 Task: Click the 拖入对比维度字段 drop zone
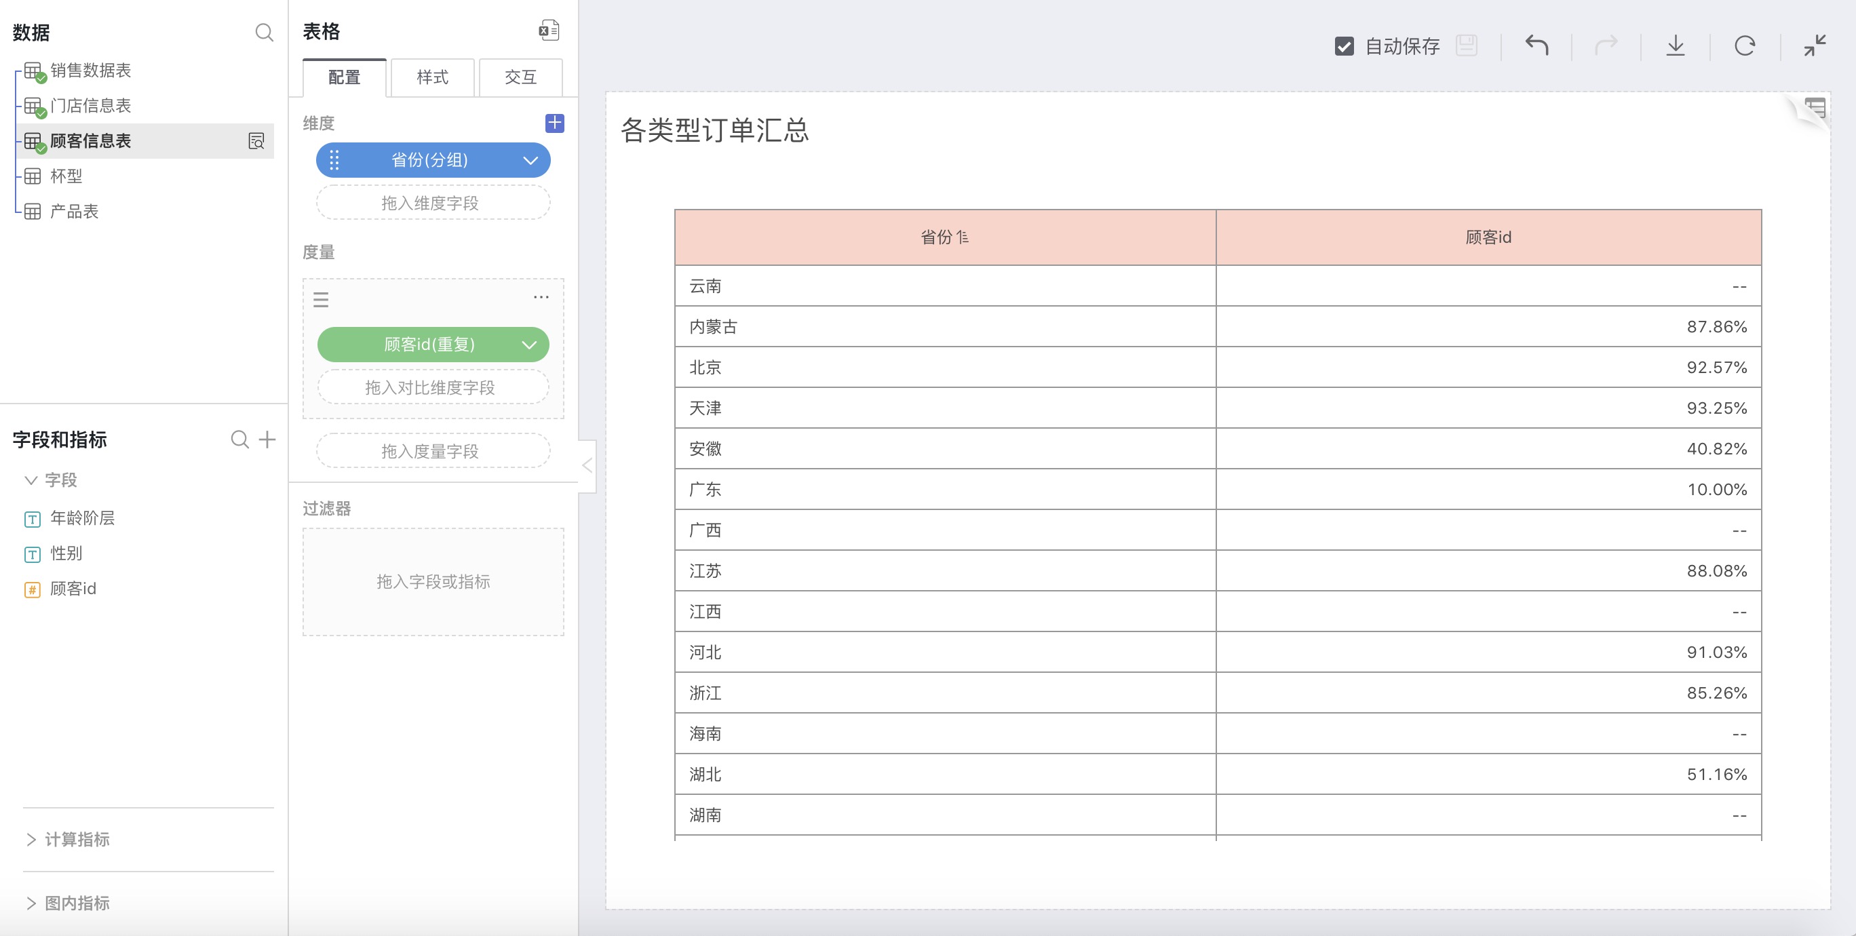tap(433, 388)
